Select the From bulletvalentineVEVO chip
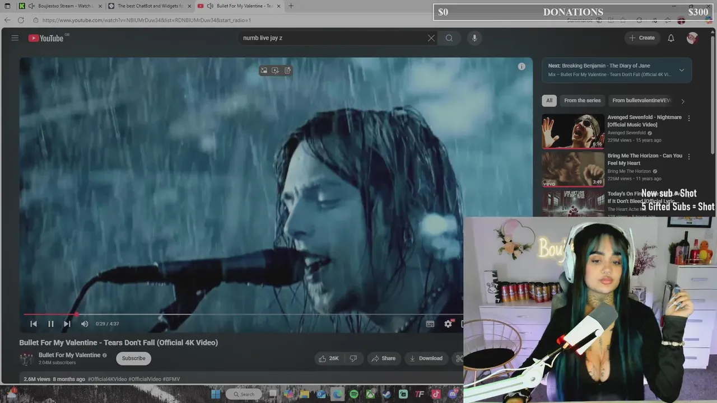Screen dimensions: 717x403 pyautogui.click(x=641, y=101)
